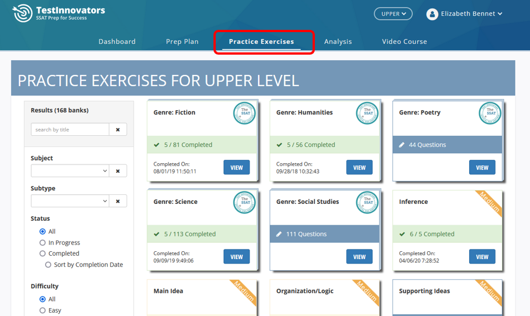Open the Elizabeth Bennet account menu
This screenshot has width=530, height=316.
coord(471,14)
